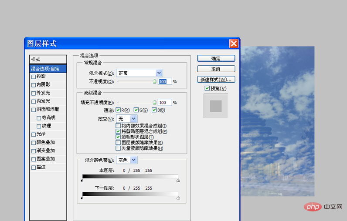347x221 pixels.
Task: Click the 本图层 gradient bar
Action: coord(130,176)
